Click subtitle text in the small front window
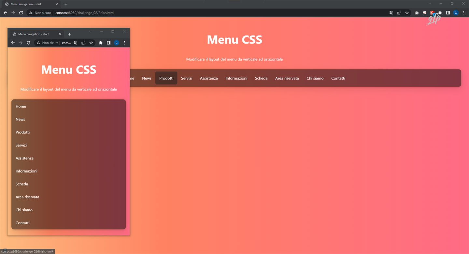This screenshot has height=254, width=469. pos(69,89)
